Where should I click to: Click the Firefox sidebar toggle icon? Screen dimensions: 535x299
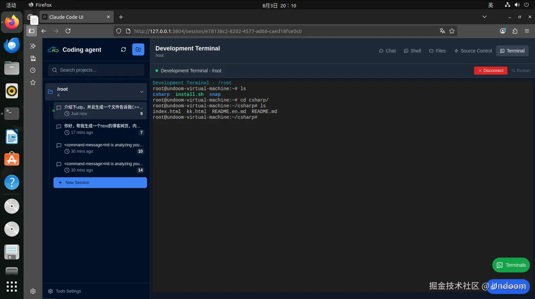[32, 31]
